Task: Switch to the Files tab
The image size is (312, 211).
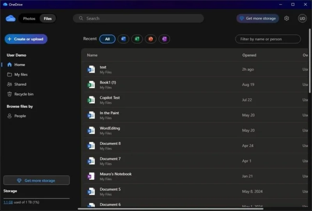Action: (x=48, y=18)
